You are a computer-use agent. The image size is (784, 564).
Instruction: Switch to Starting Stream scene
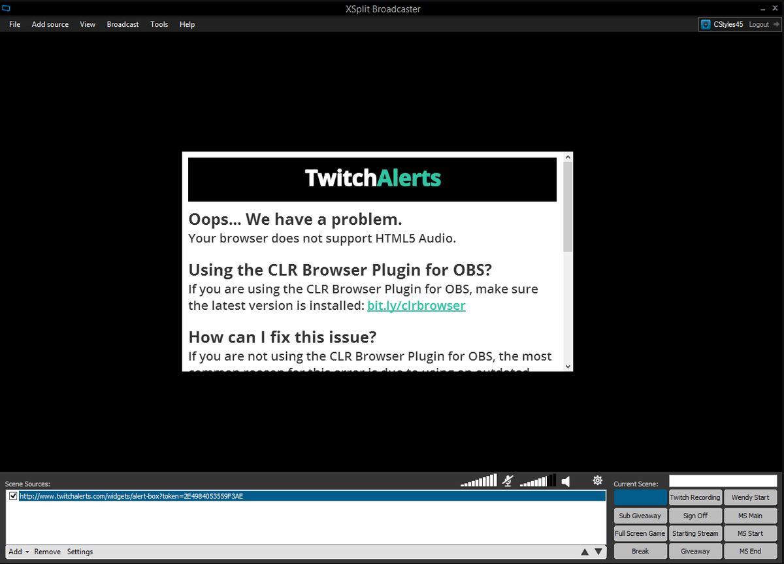pyautogui.click(x=695, y=533)
